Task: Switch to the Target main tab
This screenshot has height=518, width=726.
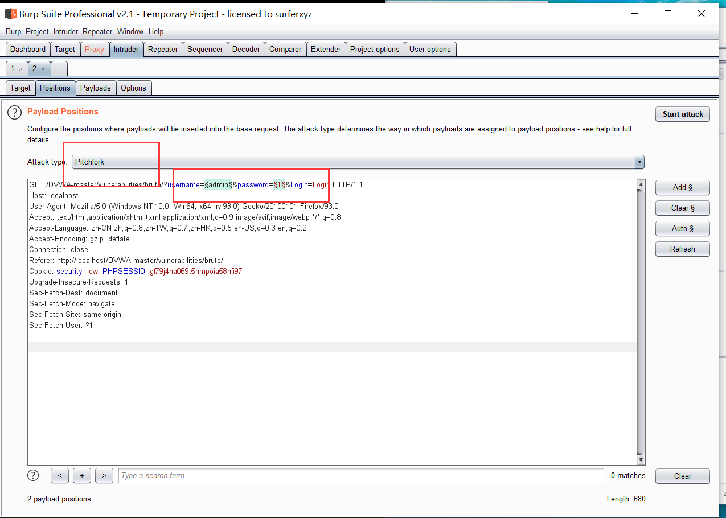Action: tap(65, 50)
